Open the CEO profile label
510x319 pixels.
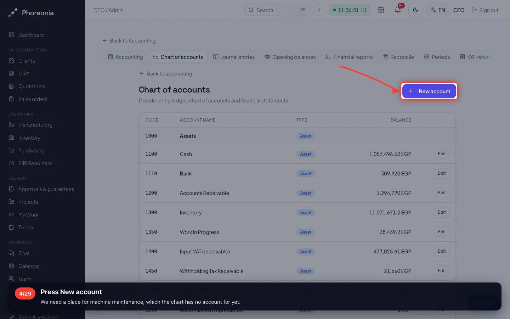pyautogui.click(x=459, y=10)
